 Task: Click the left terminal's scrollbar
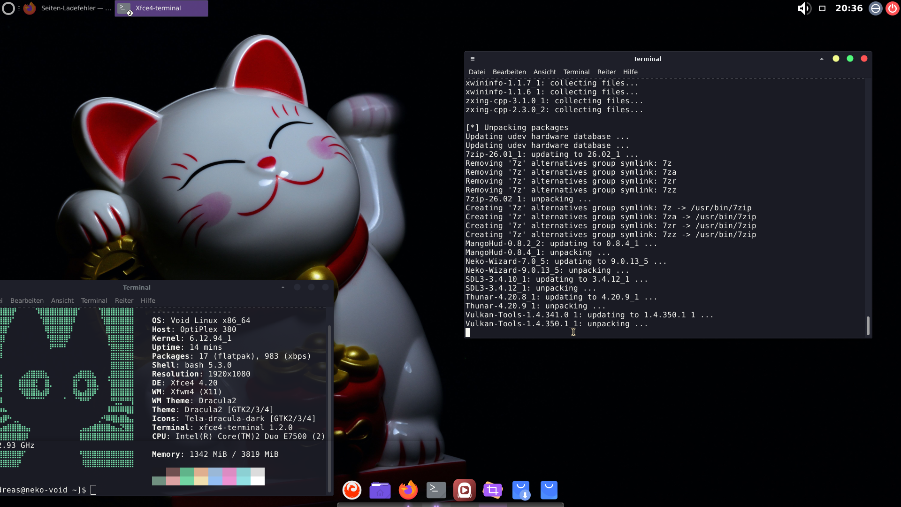pos(329,407)
